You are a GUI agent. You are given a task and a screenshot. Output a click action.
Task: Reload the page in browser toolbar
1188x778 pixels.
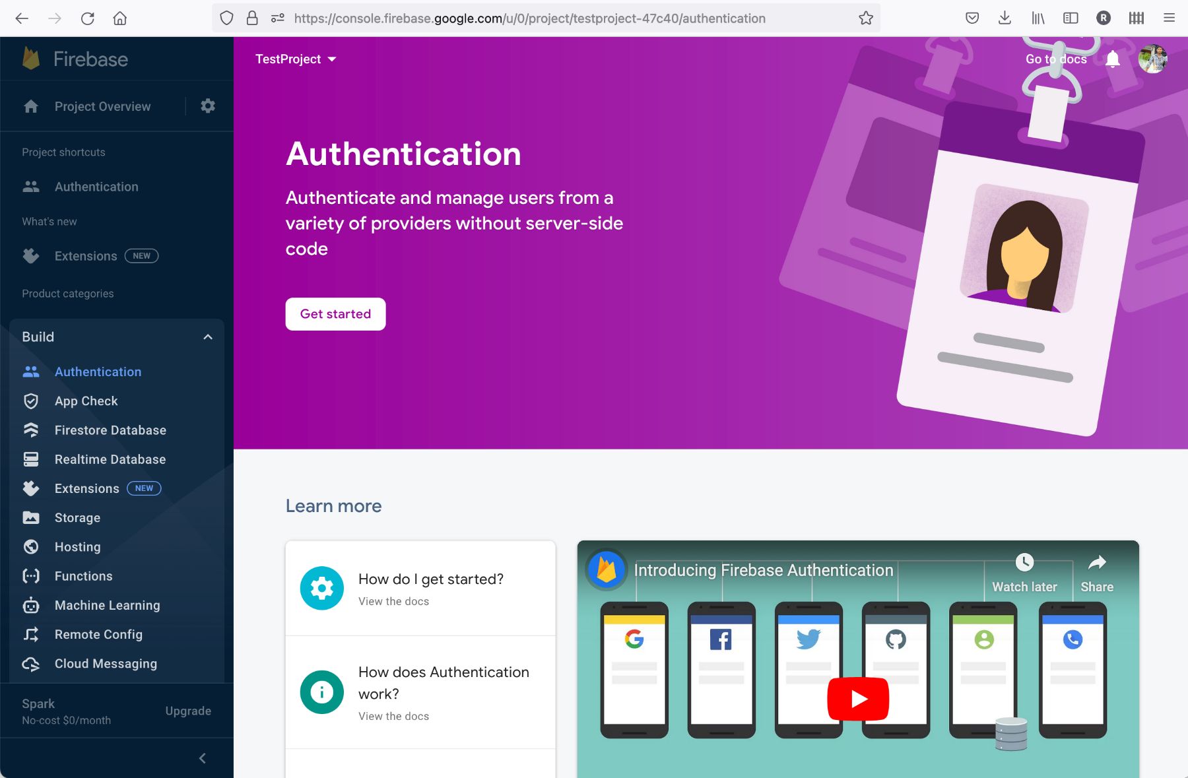pyautogui.click(x=88, y=18)
